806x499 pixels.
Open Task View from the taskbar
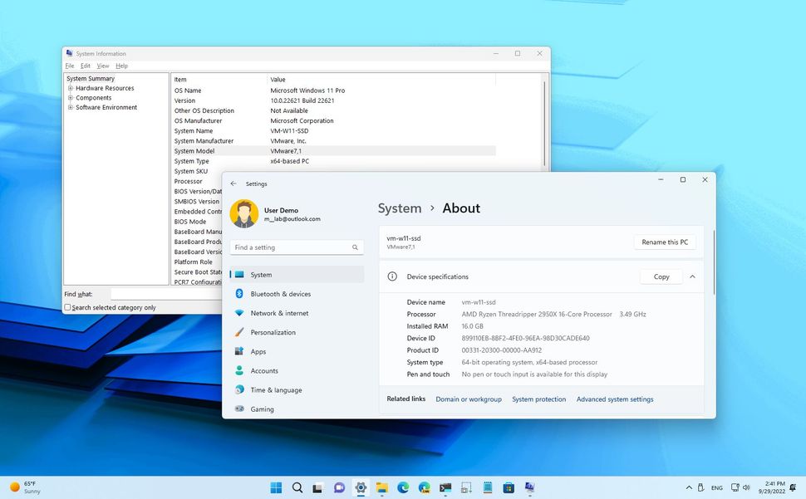click(318, 487)
